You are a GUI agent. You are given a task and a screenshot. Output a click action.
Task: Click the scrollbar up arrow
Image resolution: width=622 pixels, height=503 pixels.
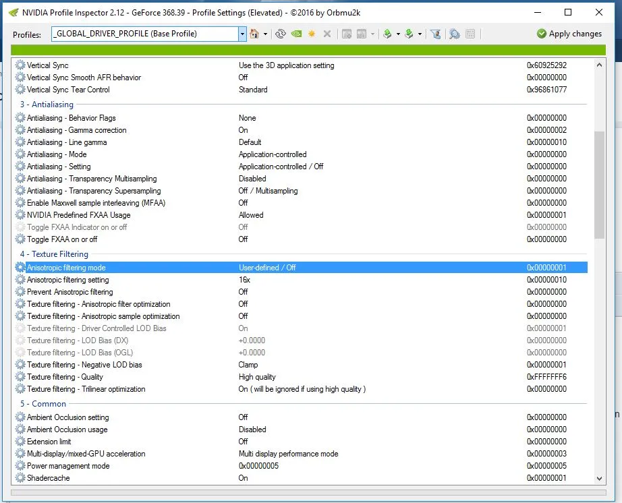pos(599,65)
